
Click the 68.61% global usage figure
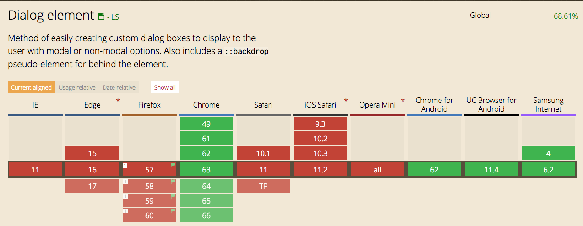566,16
